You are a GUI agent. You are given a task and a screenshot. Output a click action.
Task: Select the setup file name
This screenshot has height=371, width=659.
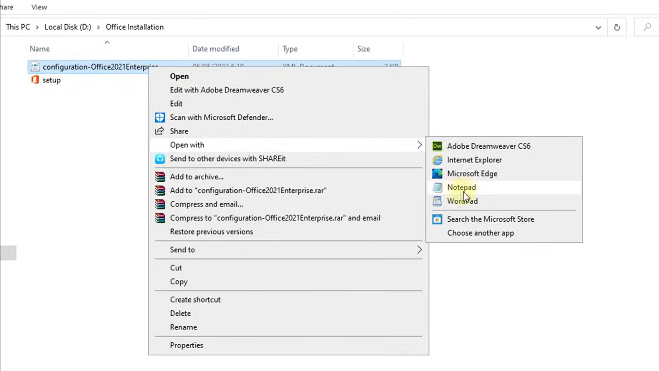point(51,80)
